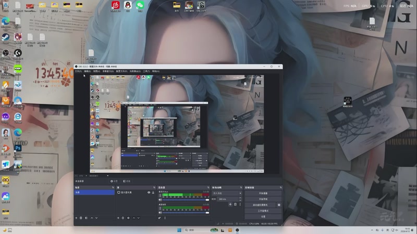417x234 pixels.
Task: Open the Scene Collection menu in OBS
Action: (135, 71)
